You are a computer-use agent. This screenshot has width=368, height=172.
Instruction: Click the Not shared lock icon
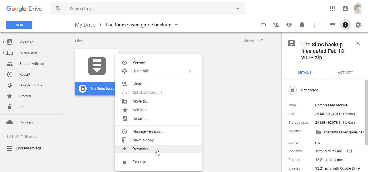pyautogui.click(x=293, y=90)
